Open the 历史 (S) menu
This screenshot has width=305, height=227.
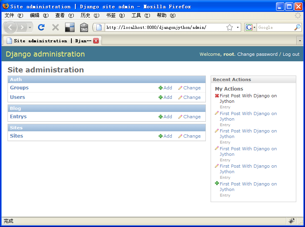(x=90, y=15)
